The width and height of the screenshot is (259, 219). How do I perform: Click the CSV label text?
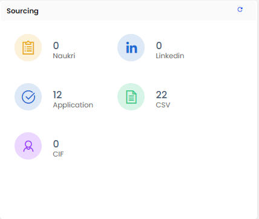pos(163,105)
